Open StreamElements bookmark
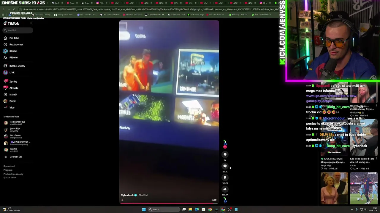 tap(155, 14)
